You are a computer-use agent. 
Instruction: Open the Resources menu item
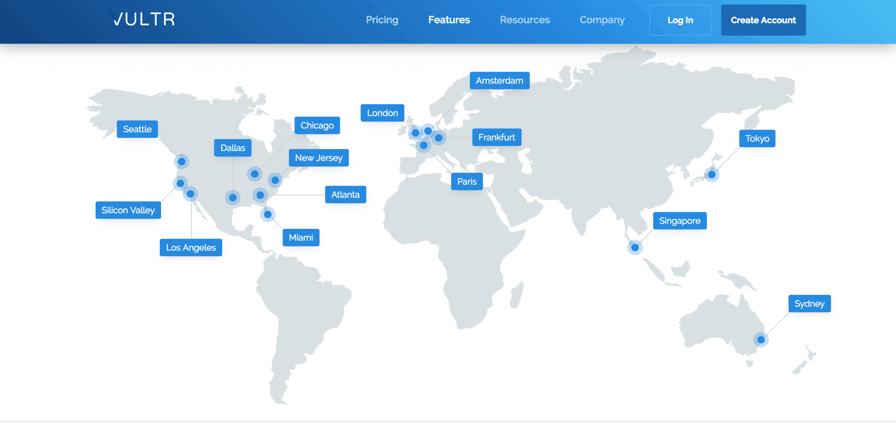point(525,20)
